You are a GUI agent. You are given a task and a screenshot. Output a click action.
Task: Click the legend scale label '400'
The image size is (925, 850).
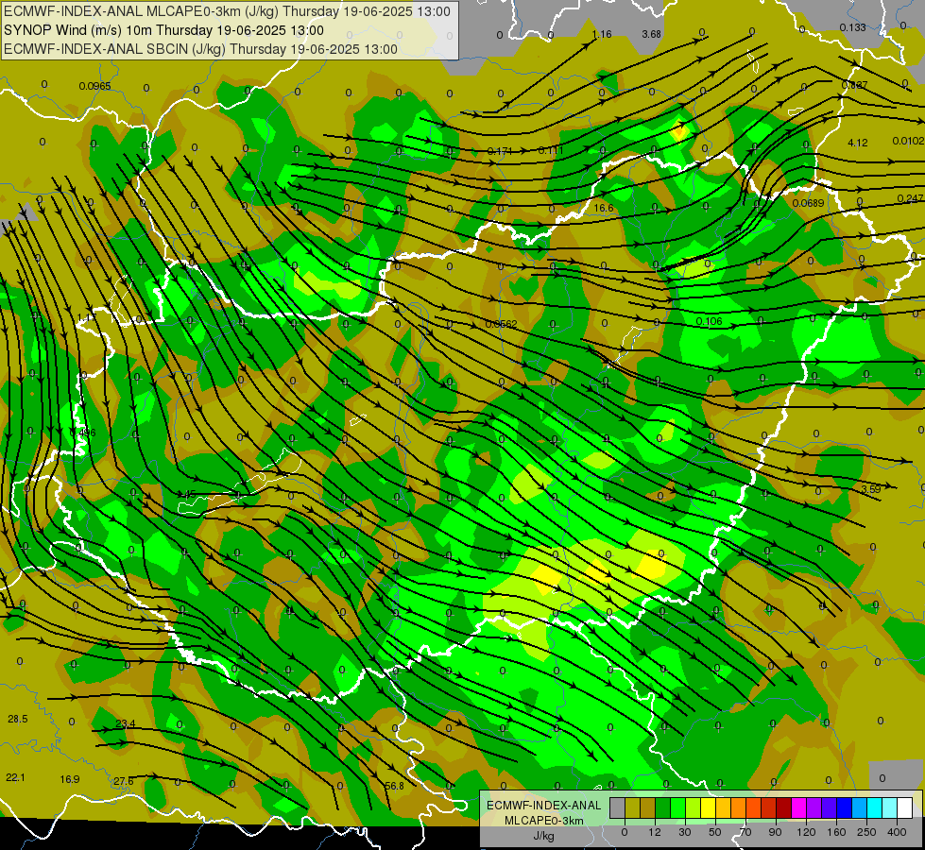click(x=897, y=832)
